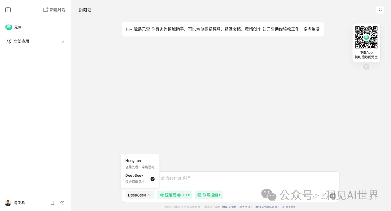Select the DeepSeek model option
The width and height of the screenshot is (391, 211).
tap(140, 178)
